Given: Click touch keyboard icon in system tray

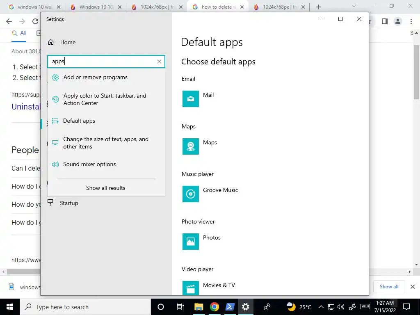Looking at the screenshot, I should point(365,307).
